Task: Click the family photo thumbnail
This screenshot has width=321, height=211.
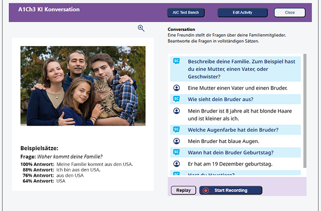Action: tap(83, 86)
